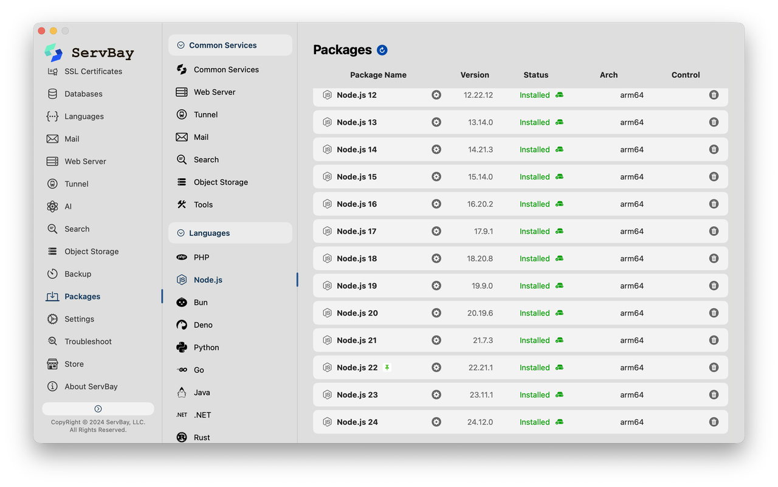778x487 pixels.
Task: Click sidebar collapse arrow at bottom
Action: point(98,409)
